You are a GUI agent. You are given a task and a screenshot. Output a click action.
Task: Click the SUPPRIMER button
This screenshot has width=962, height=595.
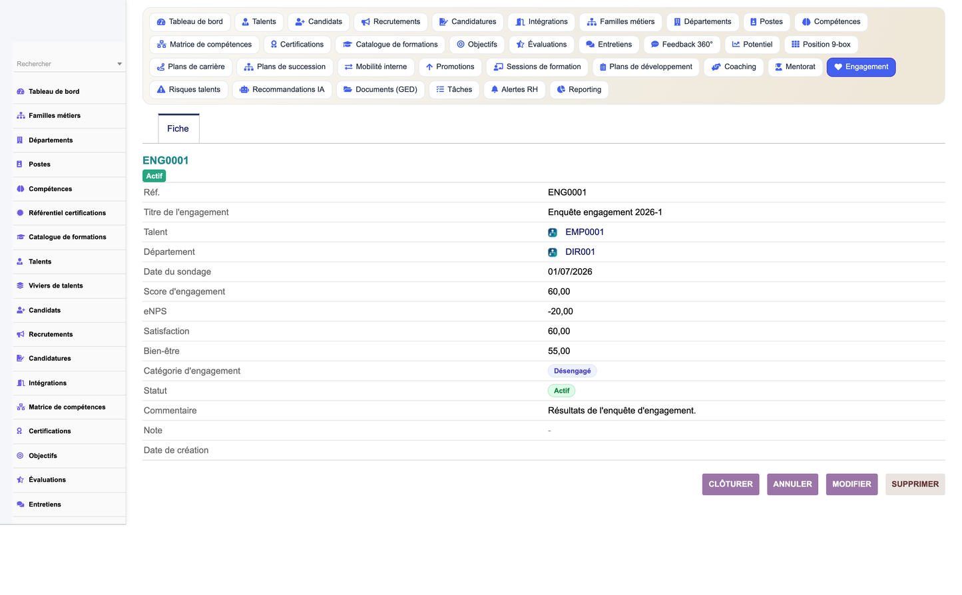tap(915, 485)
